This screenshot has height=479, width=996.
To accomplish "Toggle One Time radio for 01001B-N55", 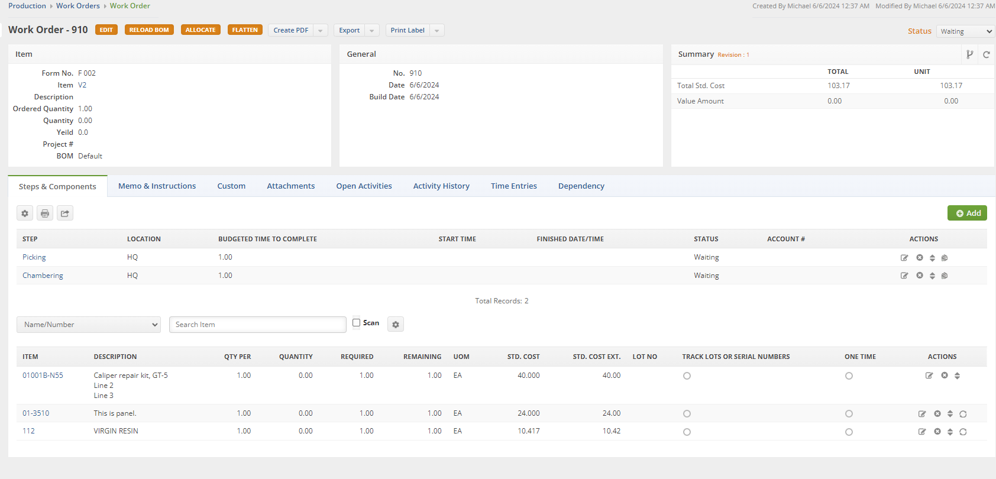I will [849, 376].
